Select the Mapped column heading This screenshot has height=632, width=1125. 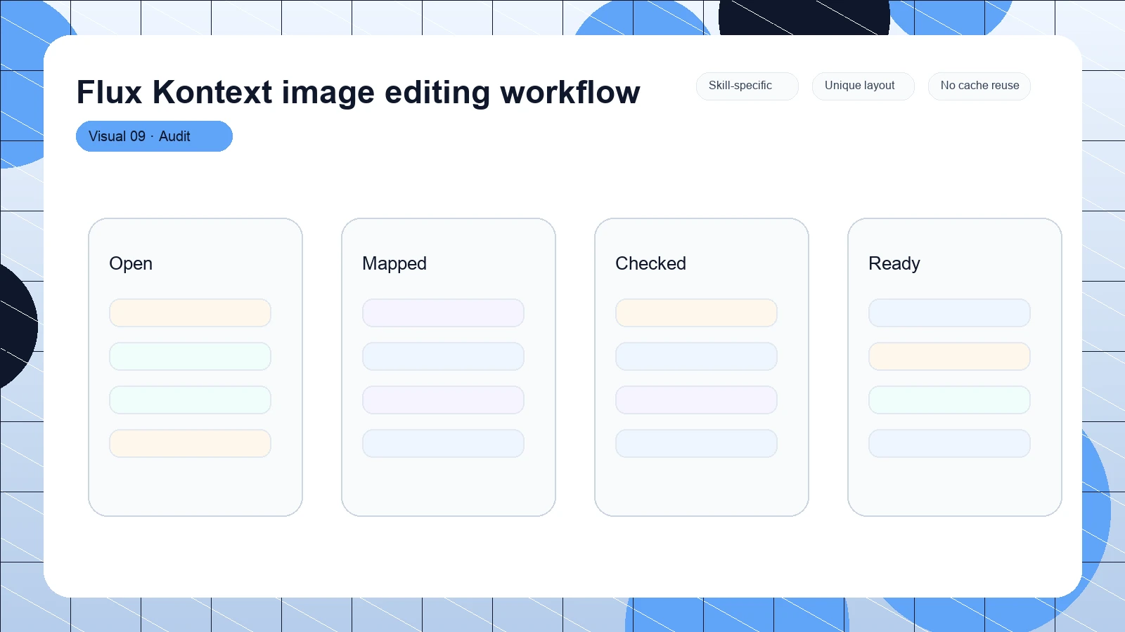coord(394,263)
